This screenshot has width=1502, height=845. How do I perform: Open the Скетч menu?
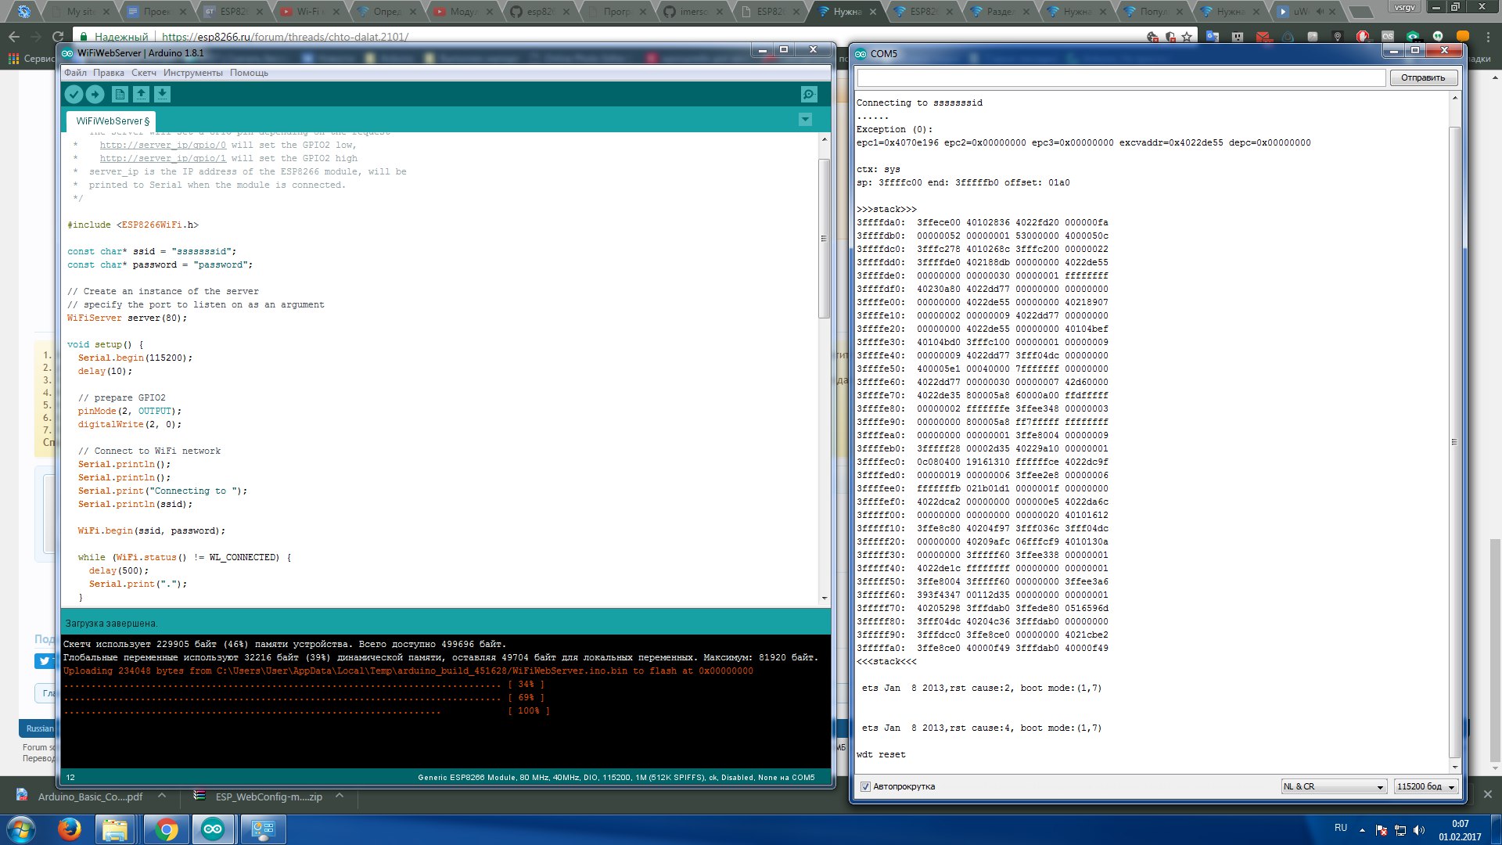coord(144,73)
